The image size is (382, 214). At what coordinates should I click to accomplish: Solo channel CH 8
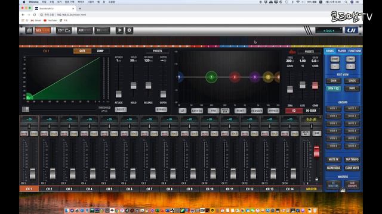(x=174, y=134)
